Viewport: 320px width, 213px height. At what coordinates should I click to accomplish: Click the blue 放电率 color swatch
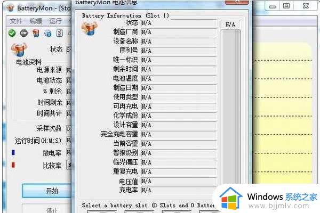13,152
